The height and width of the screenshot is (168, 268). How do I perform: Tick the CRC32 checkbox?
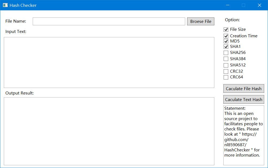click(x=226, y=71)
